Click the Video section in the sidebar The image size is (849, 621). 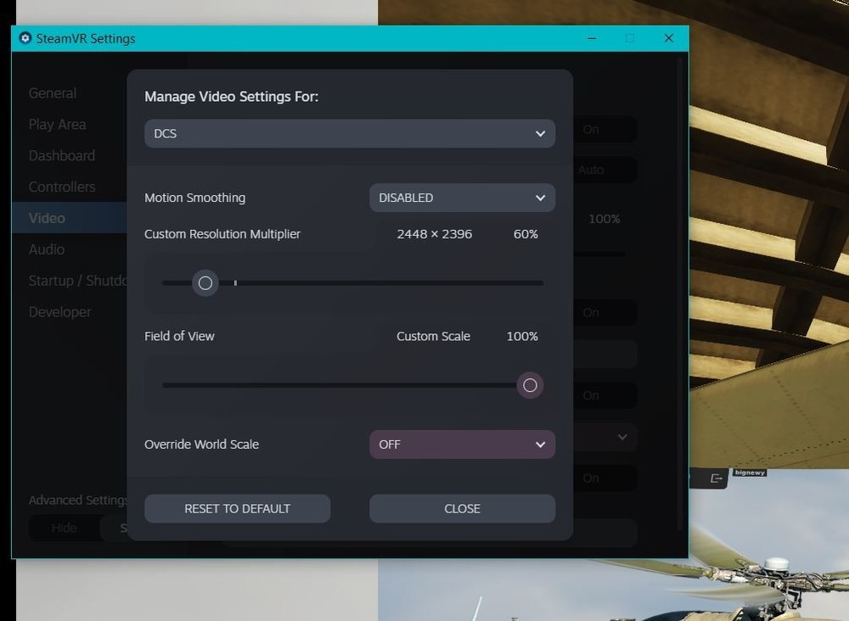[47, 218]
